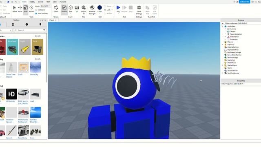This screenshot has width=261, height=147.
Task: Choose the Select tool in ribbon
Action: coord(15,9)
